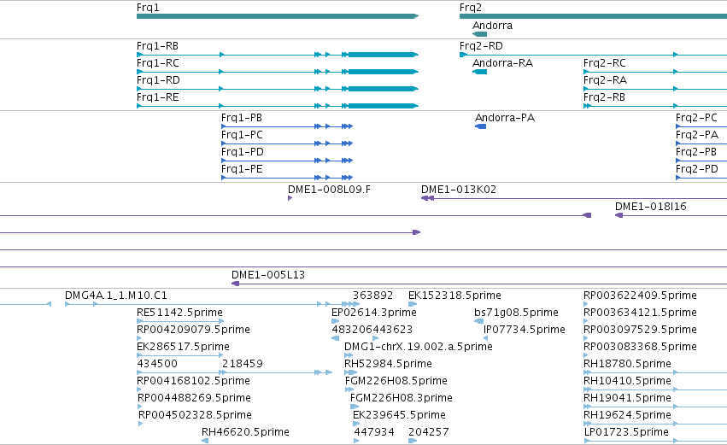This screenshot has width=727, height=445.
Task: Select EST RH46620.5prime
Action: (245, 432)
